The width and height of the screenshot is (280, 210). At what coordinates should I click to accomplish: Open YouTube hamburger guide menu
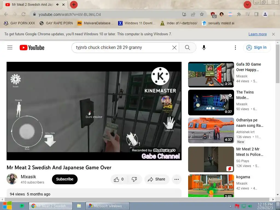[10, 48]
